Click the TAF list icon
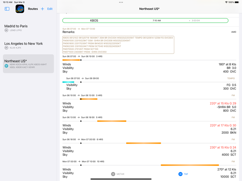Screen dimensions: 242x181 pyautogui.click(x=180, y=174)
